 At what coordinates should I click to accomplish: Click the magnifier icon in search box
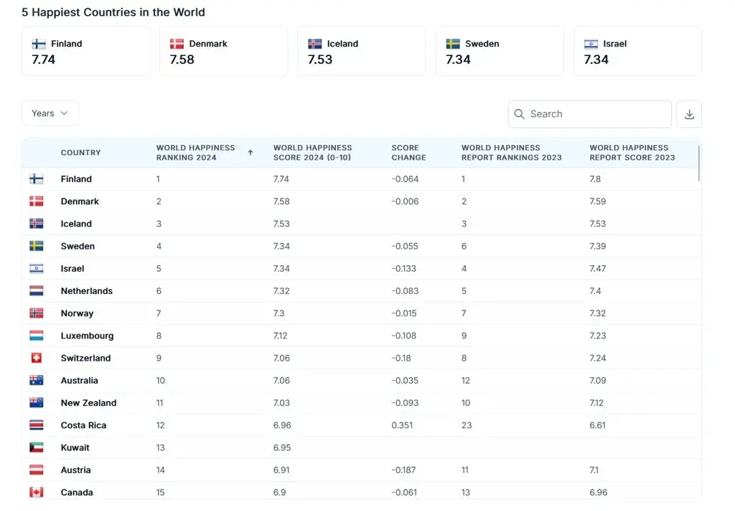[x=520, y=114]
